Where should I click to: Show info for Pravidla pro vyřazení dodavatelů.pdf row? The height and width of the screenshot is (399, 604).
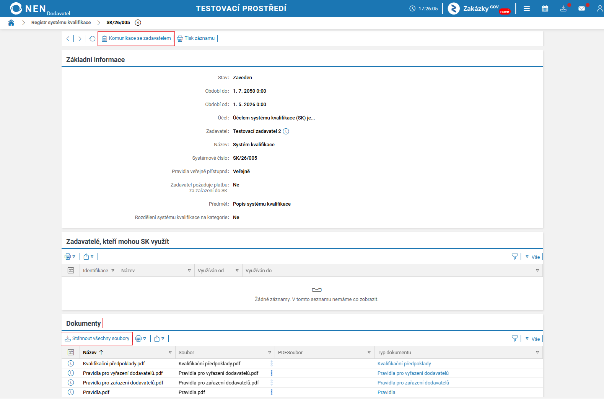point(71,373)
